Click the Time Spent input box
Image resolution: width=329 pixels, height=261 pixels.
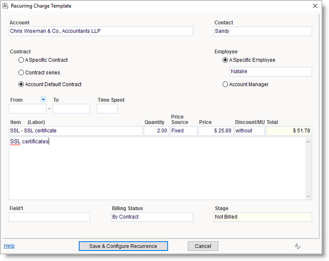pos(107,109)
